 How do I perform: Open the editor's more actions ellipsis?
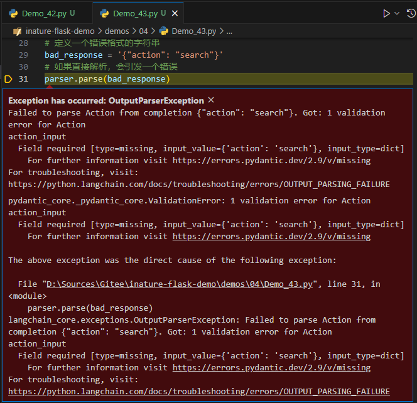click(409, 13)
